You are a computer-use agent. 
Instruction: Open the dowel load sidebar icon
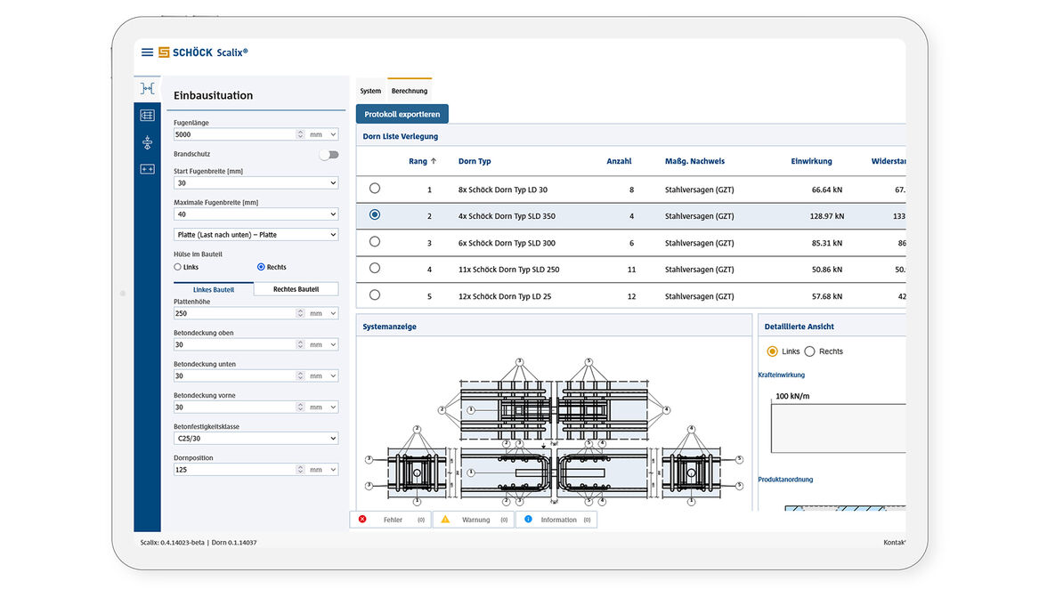point(148,142)
